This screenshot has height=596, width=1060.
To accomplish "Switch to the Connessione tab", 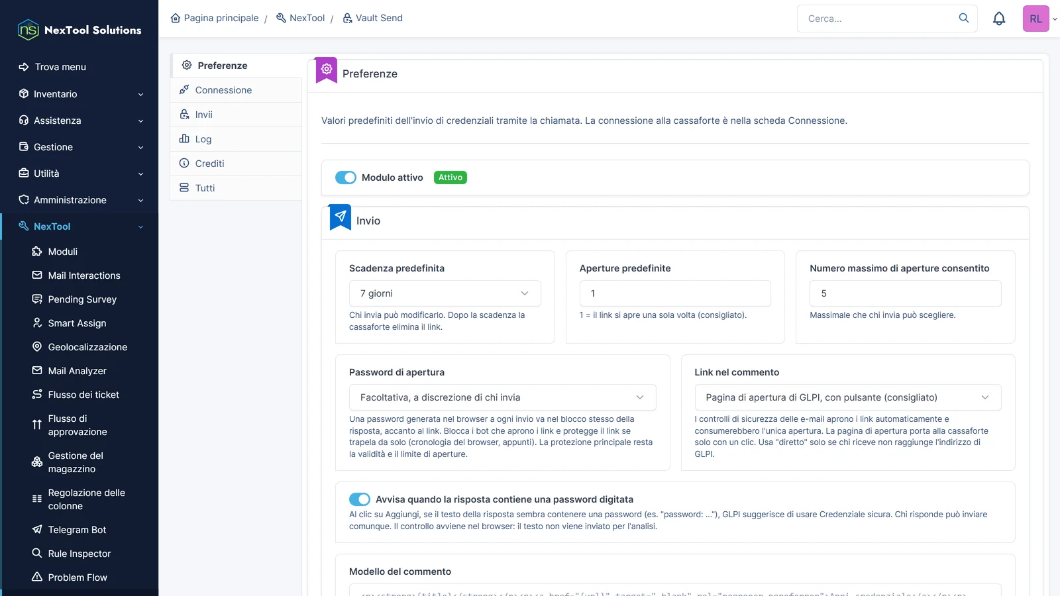I will [236, 90].
